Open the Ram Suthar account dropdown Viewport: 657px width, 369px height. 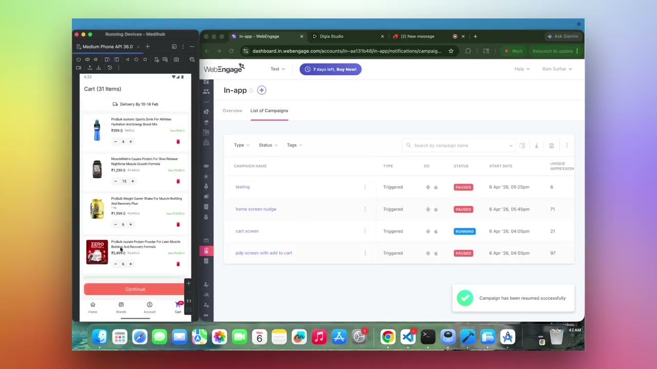click(x=557, y=69)
